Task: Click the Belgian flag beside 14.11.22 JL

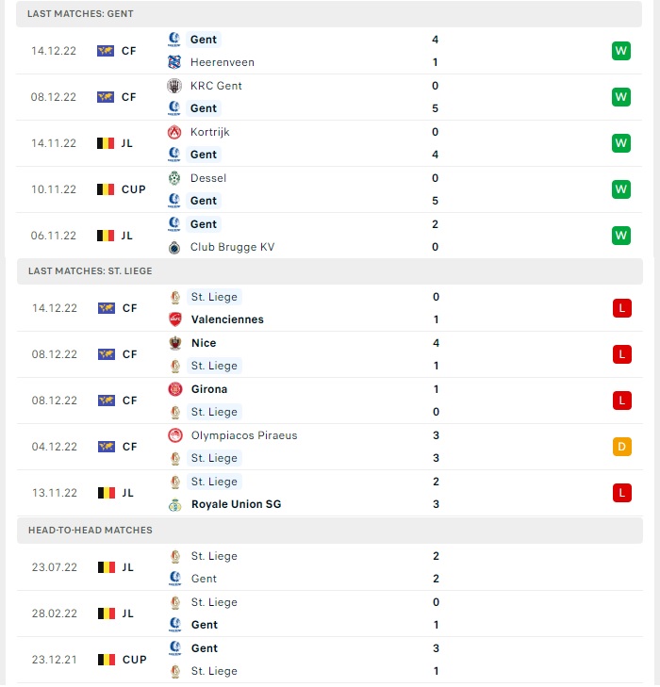Action: coord(106,143)
